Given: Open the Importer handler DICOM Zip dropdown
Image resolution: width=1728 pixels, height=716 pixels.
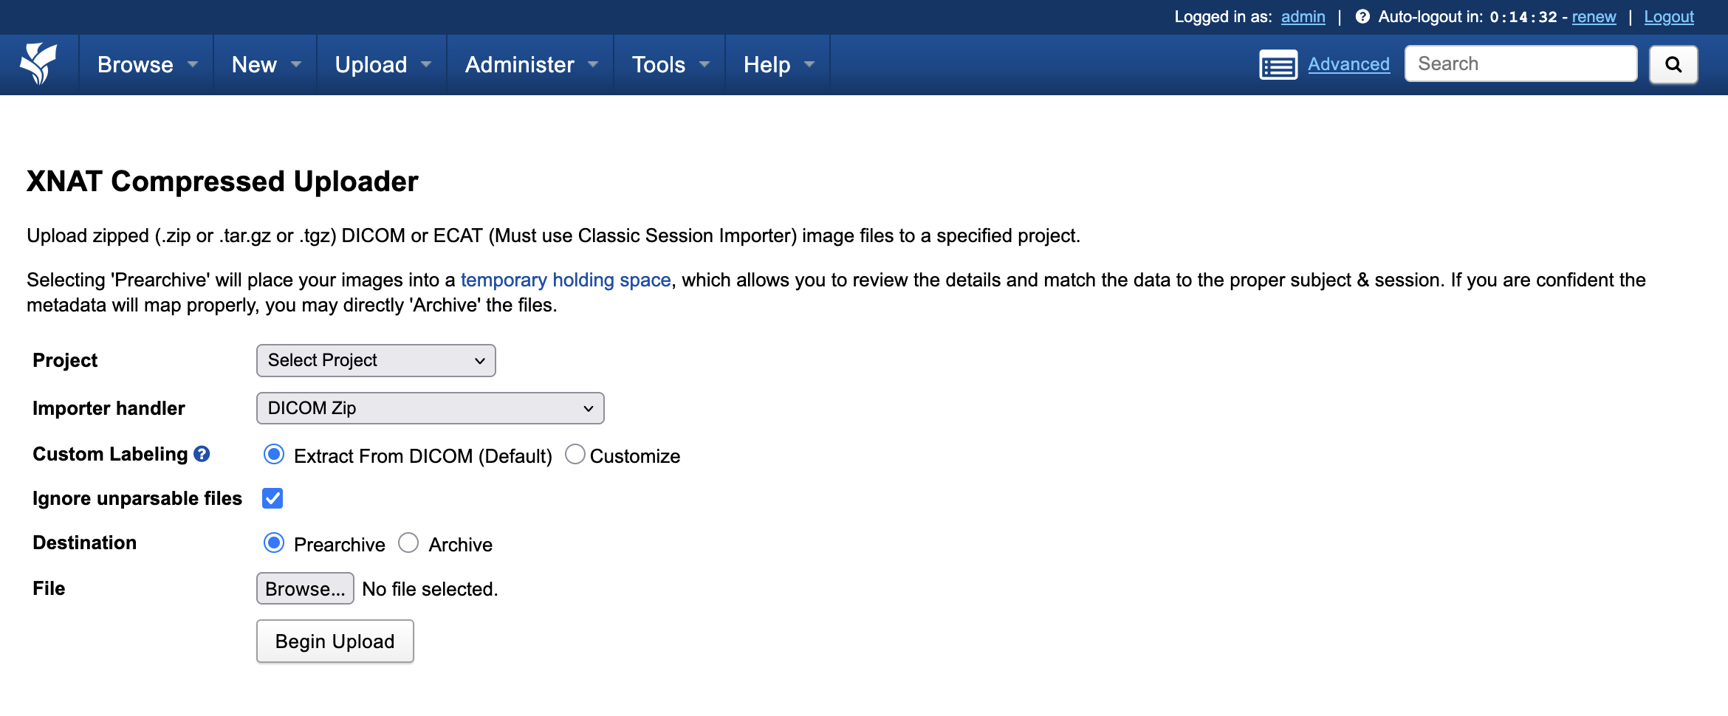Looking at the screenshot, I should [x=430, y=408].
